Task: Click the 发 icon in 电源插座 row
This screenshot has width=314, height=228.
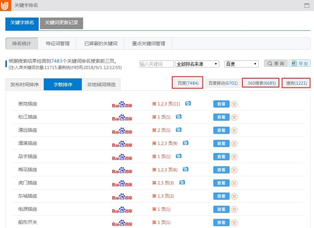Action: (234, 210)
